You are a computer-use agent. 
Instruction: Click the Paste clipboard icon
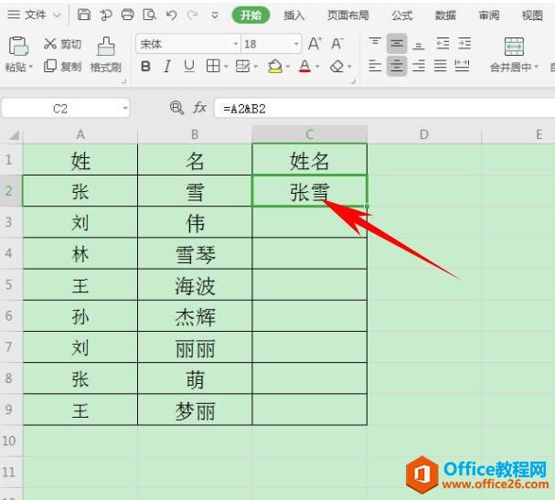18,46
